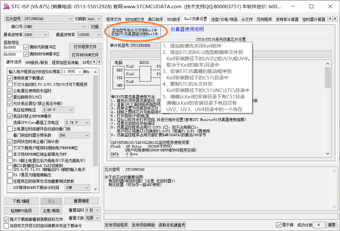Open 仿真器使用说明 link

(187, 29)
